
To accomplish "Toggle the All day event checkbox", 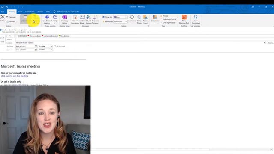I will (55, 47).
